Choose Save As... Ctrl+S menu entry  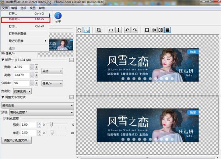coord(25,20)
